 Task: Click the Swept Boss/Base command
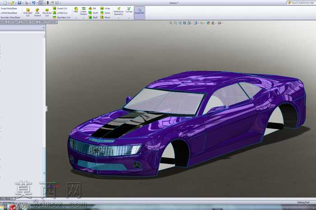pyautogui.click(x=9, y=9)
